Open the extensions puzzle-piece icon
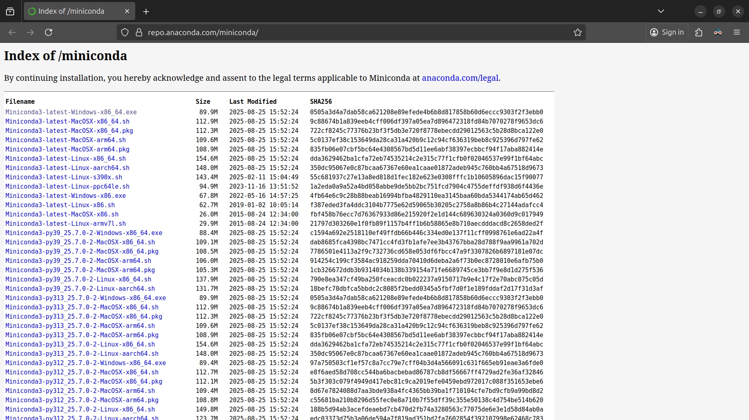This screenshot has height=420, width=749. 699,32
